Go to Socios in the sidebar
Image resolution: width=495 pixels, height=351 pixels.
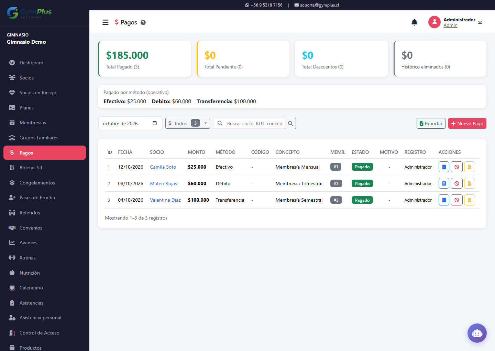coord(45,78)
